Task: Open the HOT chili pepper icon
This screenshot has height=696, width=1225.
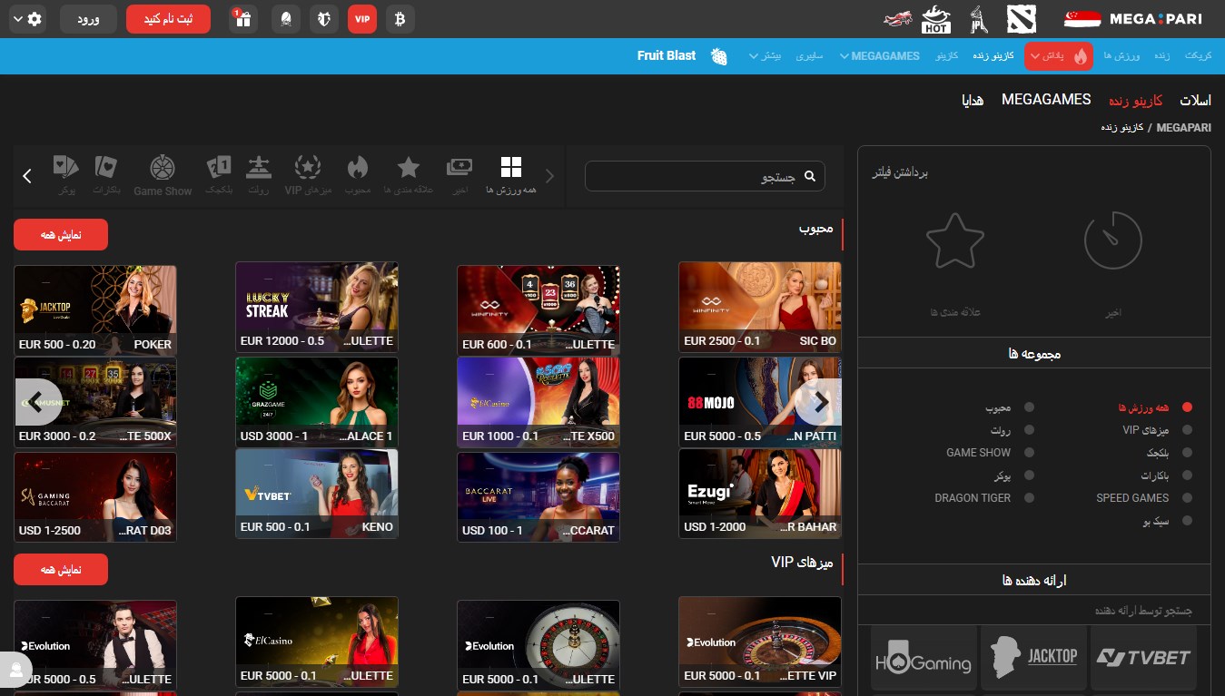Action: pyautogui.click(x=936, y=18)
